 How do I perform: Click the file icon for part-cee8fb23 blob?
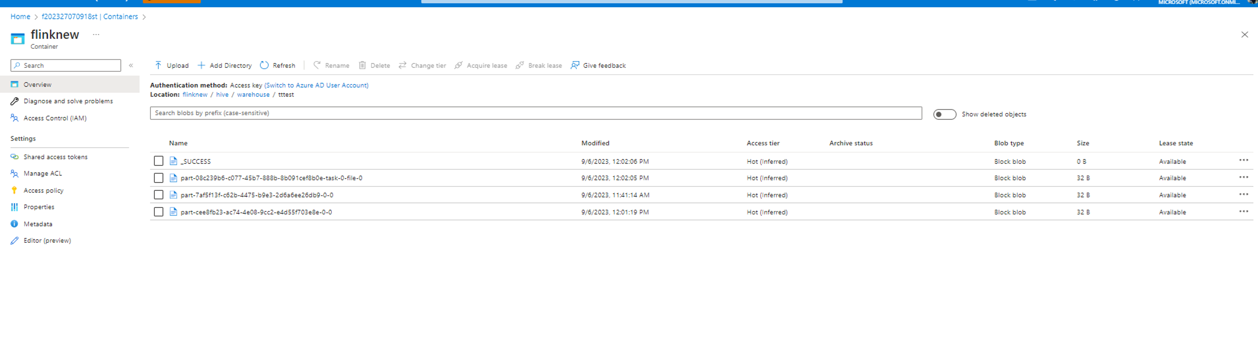pos(173,212)
